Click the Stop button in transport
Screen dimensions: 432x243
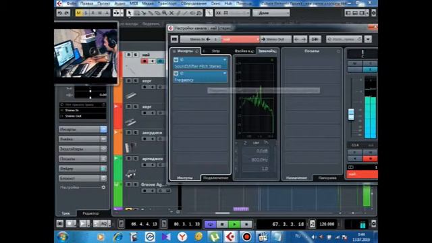pos(222,224)
